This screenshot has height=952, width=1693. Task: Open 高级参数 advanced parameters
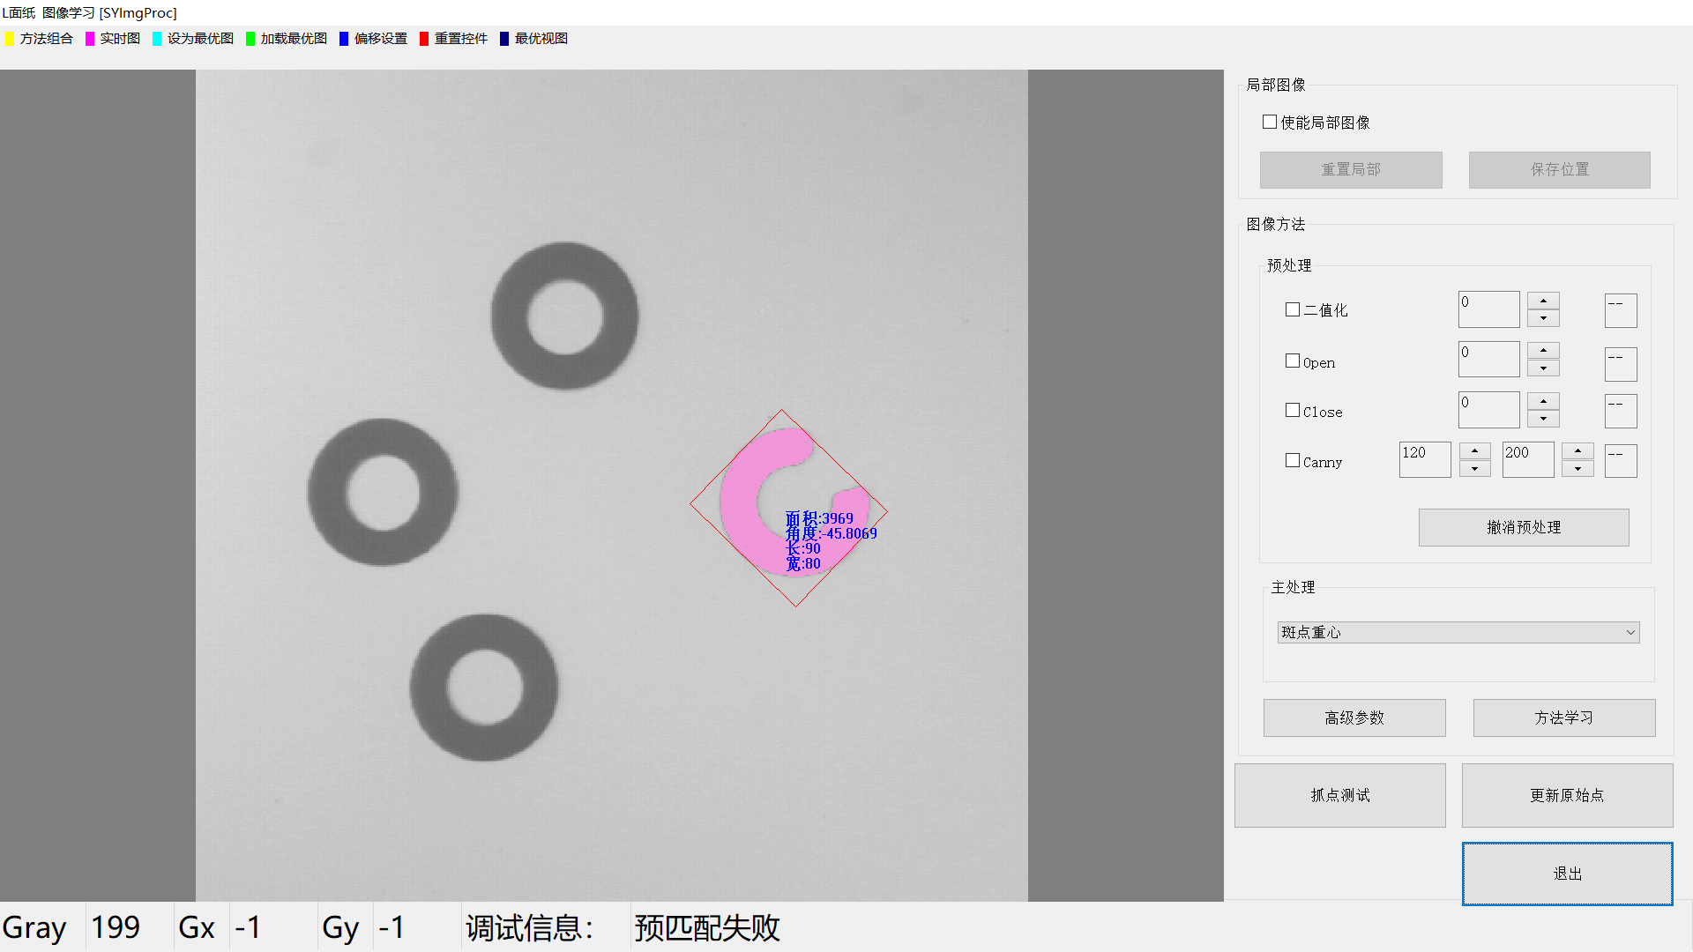point(1354,718)
